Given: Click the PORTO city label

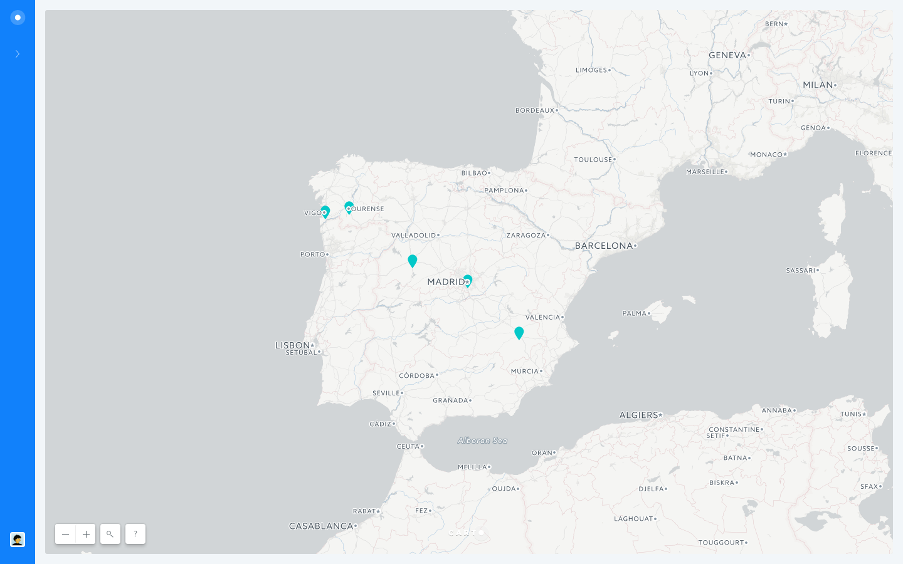Looking at the screenshot, I should (x=313, y=254).
